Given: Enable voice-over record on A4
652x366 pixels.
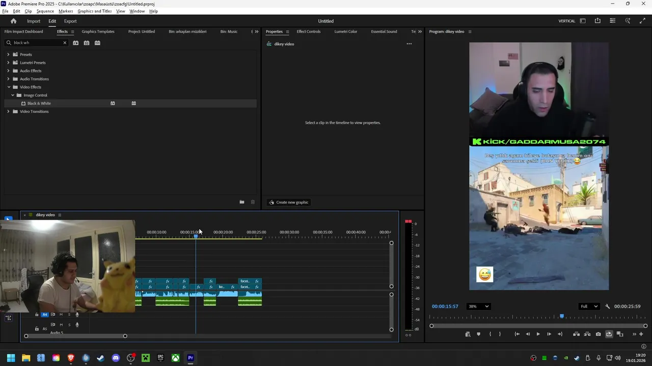Looking at the screenshot, I should [77, 315].
